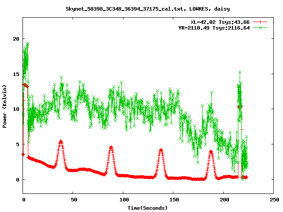Click the plot title Skynet_58398_3C348 text
This screenshot has height=212, width=283.
click(148, 9)
